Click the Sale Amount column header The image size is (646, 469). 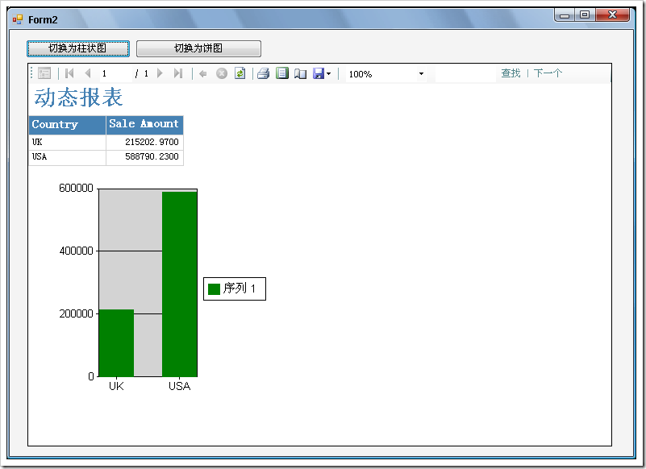[144, 125]
